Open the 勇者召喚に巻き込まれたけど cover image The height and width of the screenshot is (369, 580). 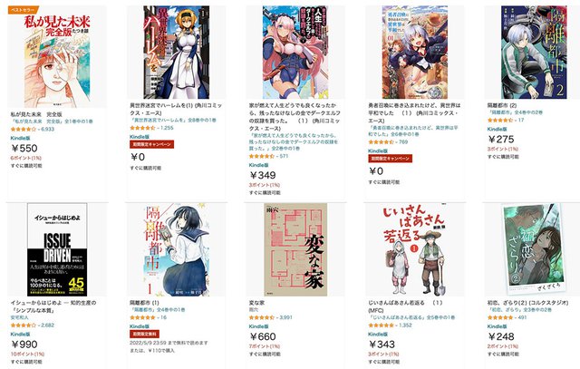pos(415,53)
